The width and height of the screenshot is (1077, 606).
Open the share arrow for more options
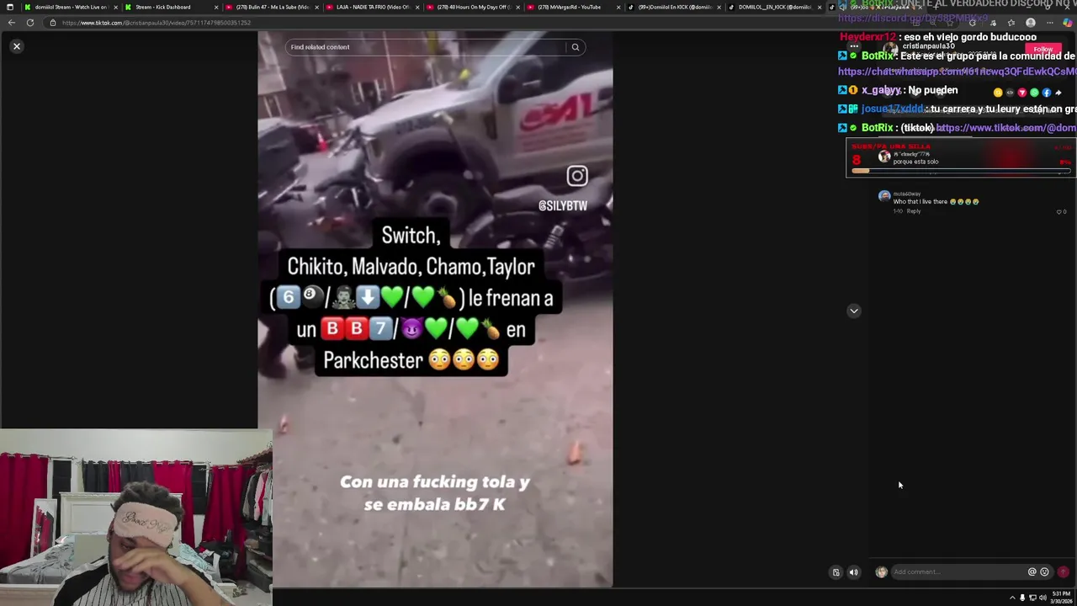(x=1058, y=93)
